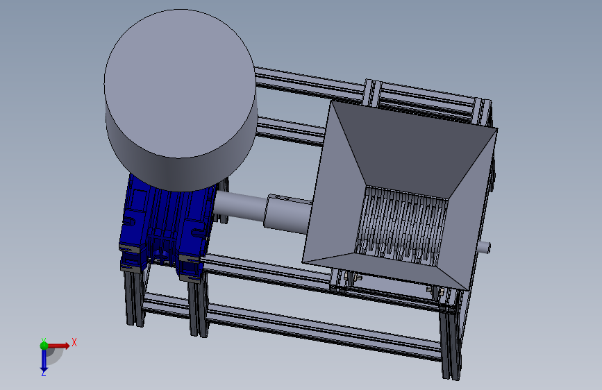Click the green Y axis dot of the triad
This screenshot has height=390, width=602.
coord(44,346)
